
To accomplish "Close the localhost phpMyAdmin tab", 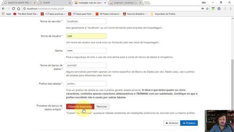I will [140, 3].
